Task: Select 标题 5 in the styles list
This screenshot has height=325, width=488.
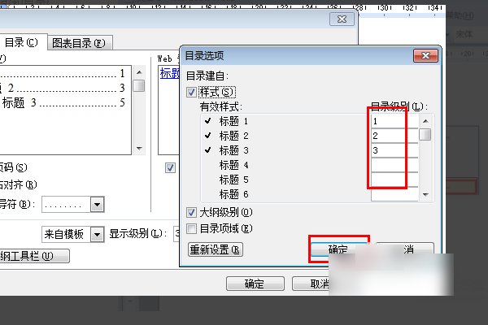Action: (233, 180)
